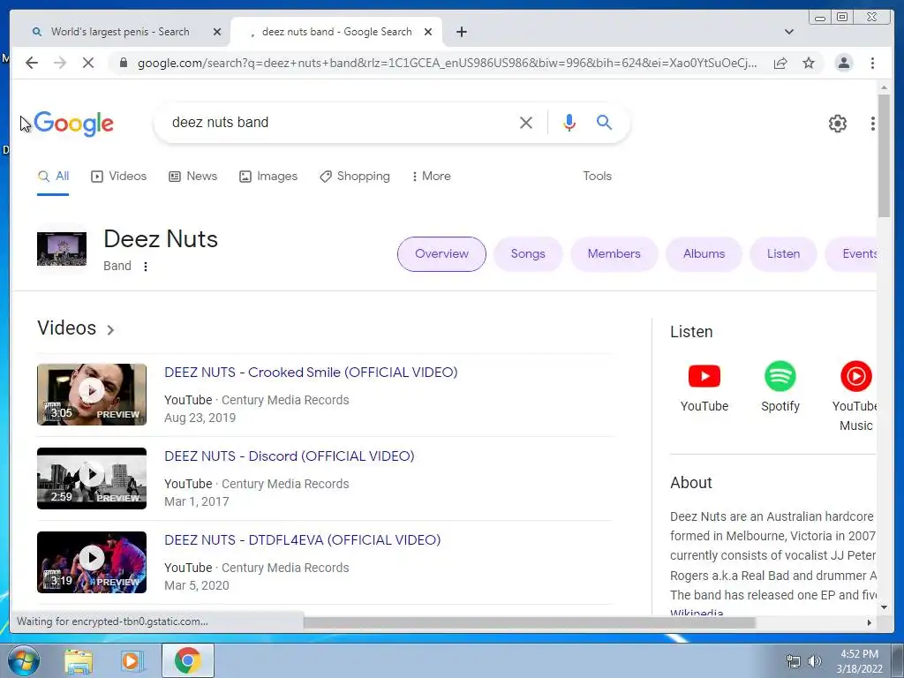Image resolution: width=904 pixels, height=678 pixels.
Task: Switch to Videos results tab
Action: coord(119,177)
